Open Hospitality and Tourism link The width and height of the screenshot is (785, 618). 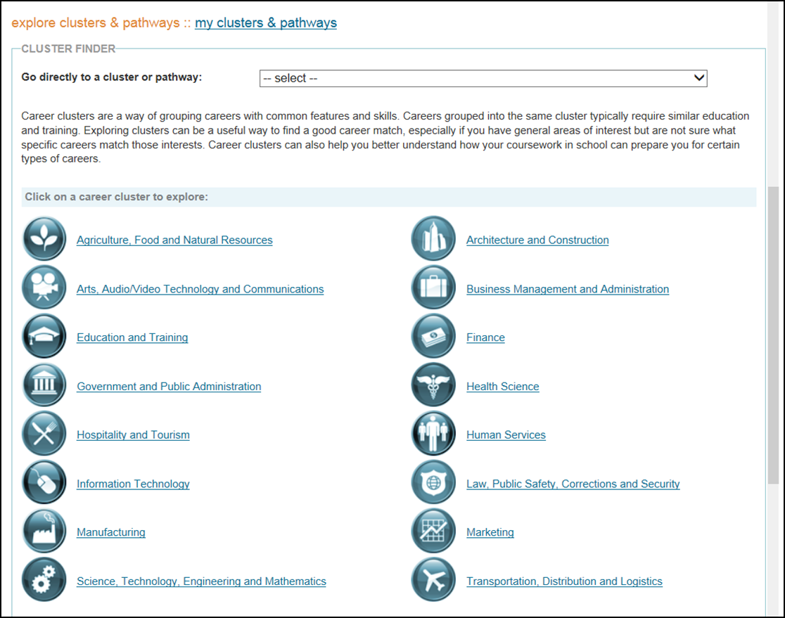point(133,435)
